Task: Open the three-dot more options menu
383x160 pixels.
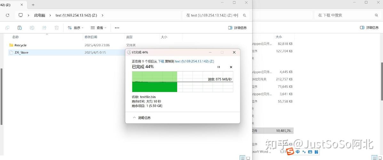Action: tap(117, 28)
